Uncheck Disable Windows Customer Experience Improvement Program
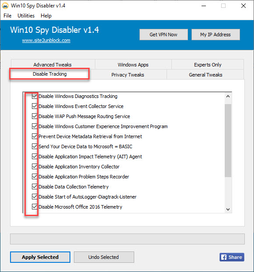 (x=35, y=126)
